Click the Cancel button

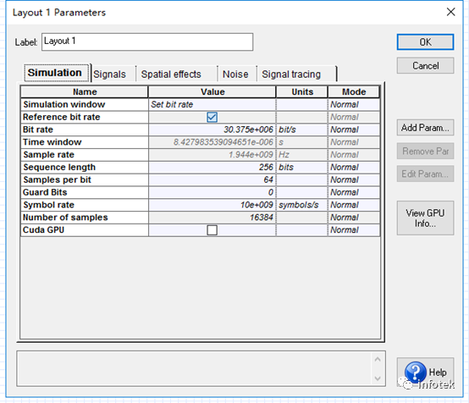425,65
